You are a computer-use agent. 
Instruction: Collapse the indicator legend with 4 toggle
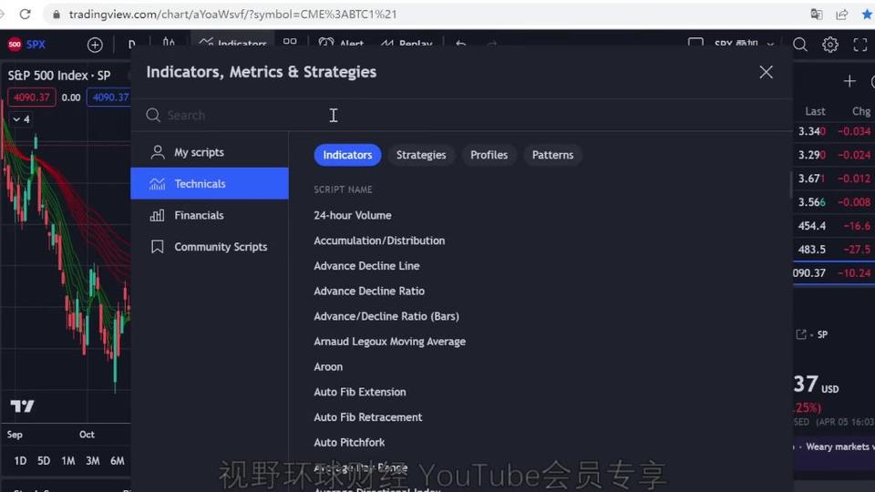point(21,119)
